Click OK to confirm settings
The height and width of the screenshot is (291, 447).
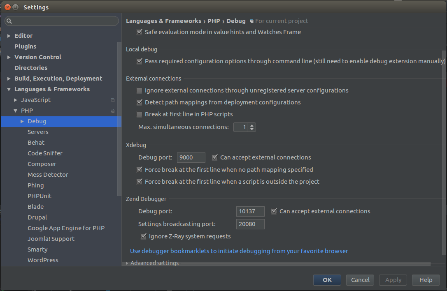(x=327, y=280)
